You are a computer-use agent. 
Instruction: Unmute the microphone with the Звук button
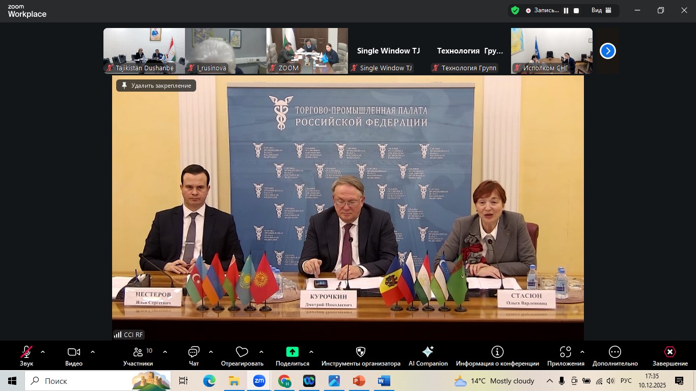[x=26, y=352]
